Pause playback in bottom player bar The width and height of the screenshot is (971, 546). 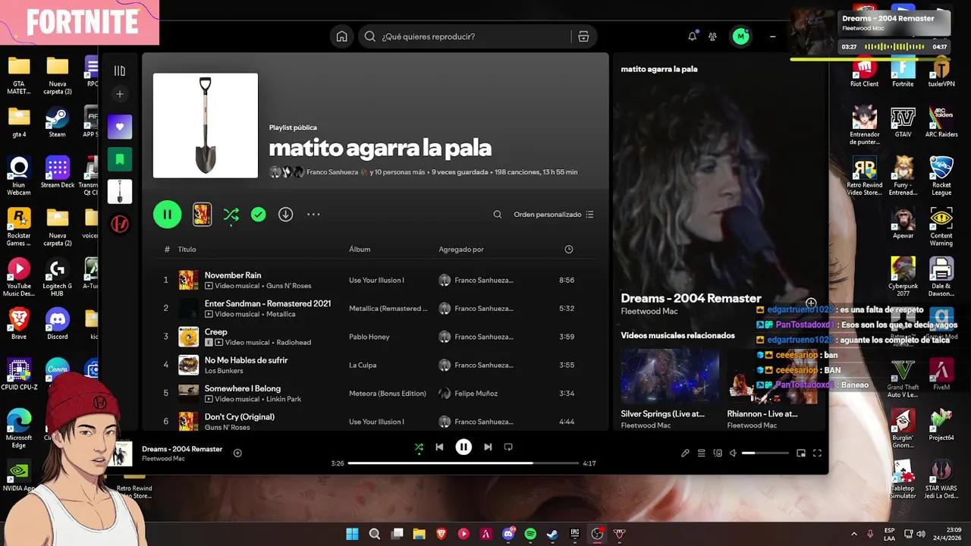click(464, 447)
